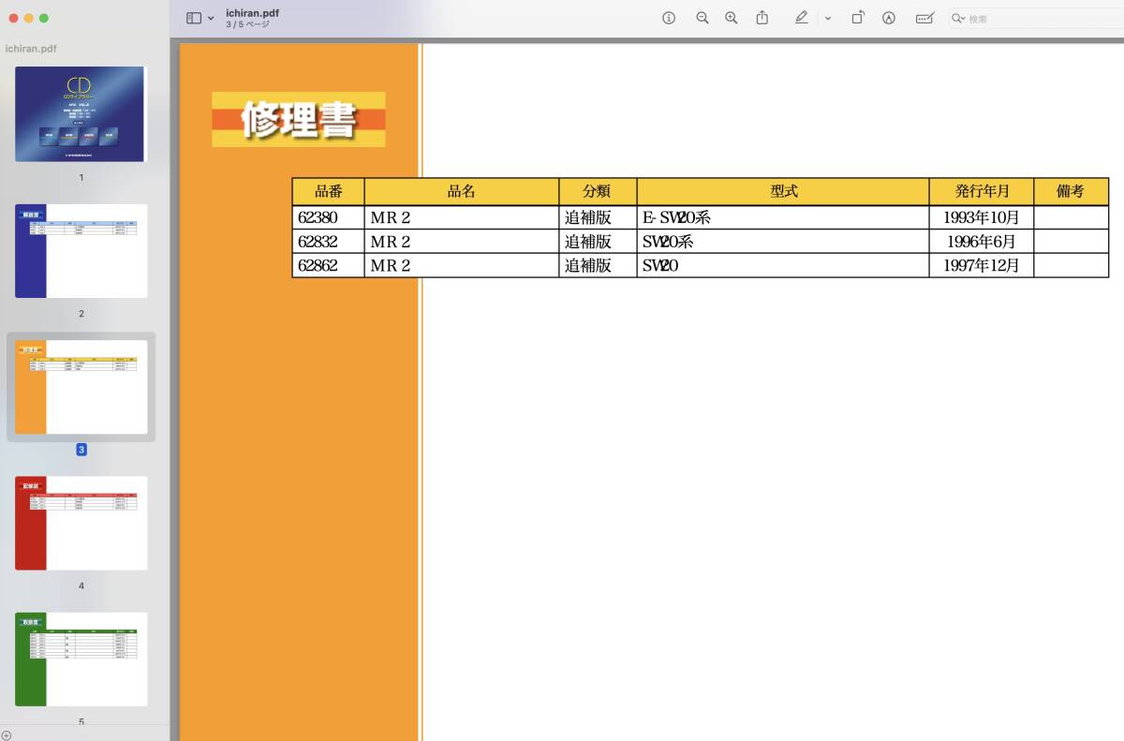This screenshot has height=741, width=1124.
Task: Click the 型式 column header
Action: tap(783, 191)
